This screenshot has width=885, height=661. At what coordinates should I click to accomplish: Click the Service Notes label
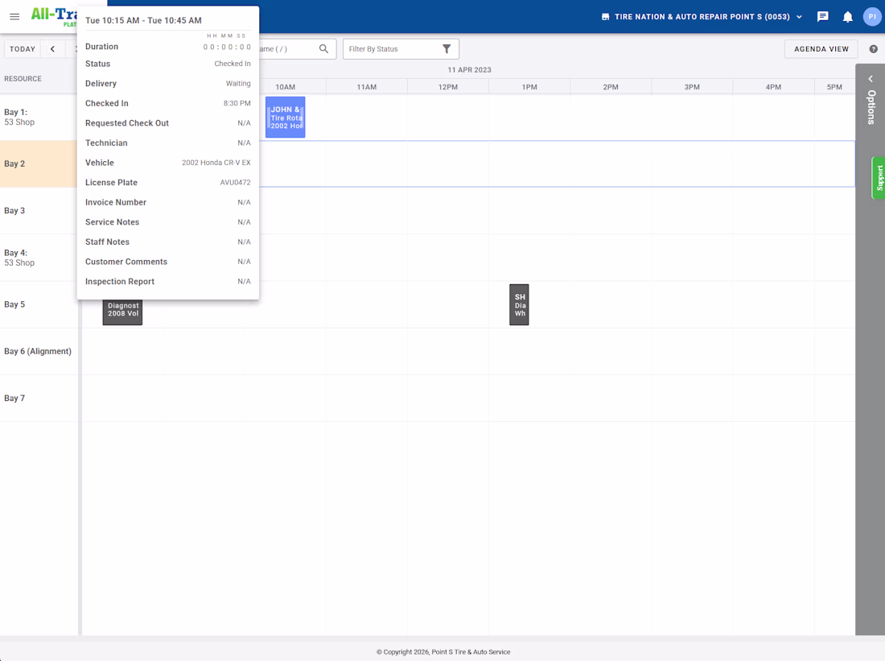coord(113,222)
